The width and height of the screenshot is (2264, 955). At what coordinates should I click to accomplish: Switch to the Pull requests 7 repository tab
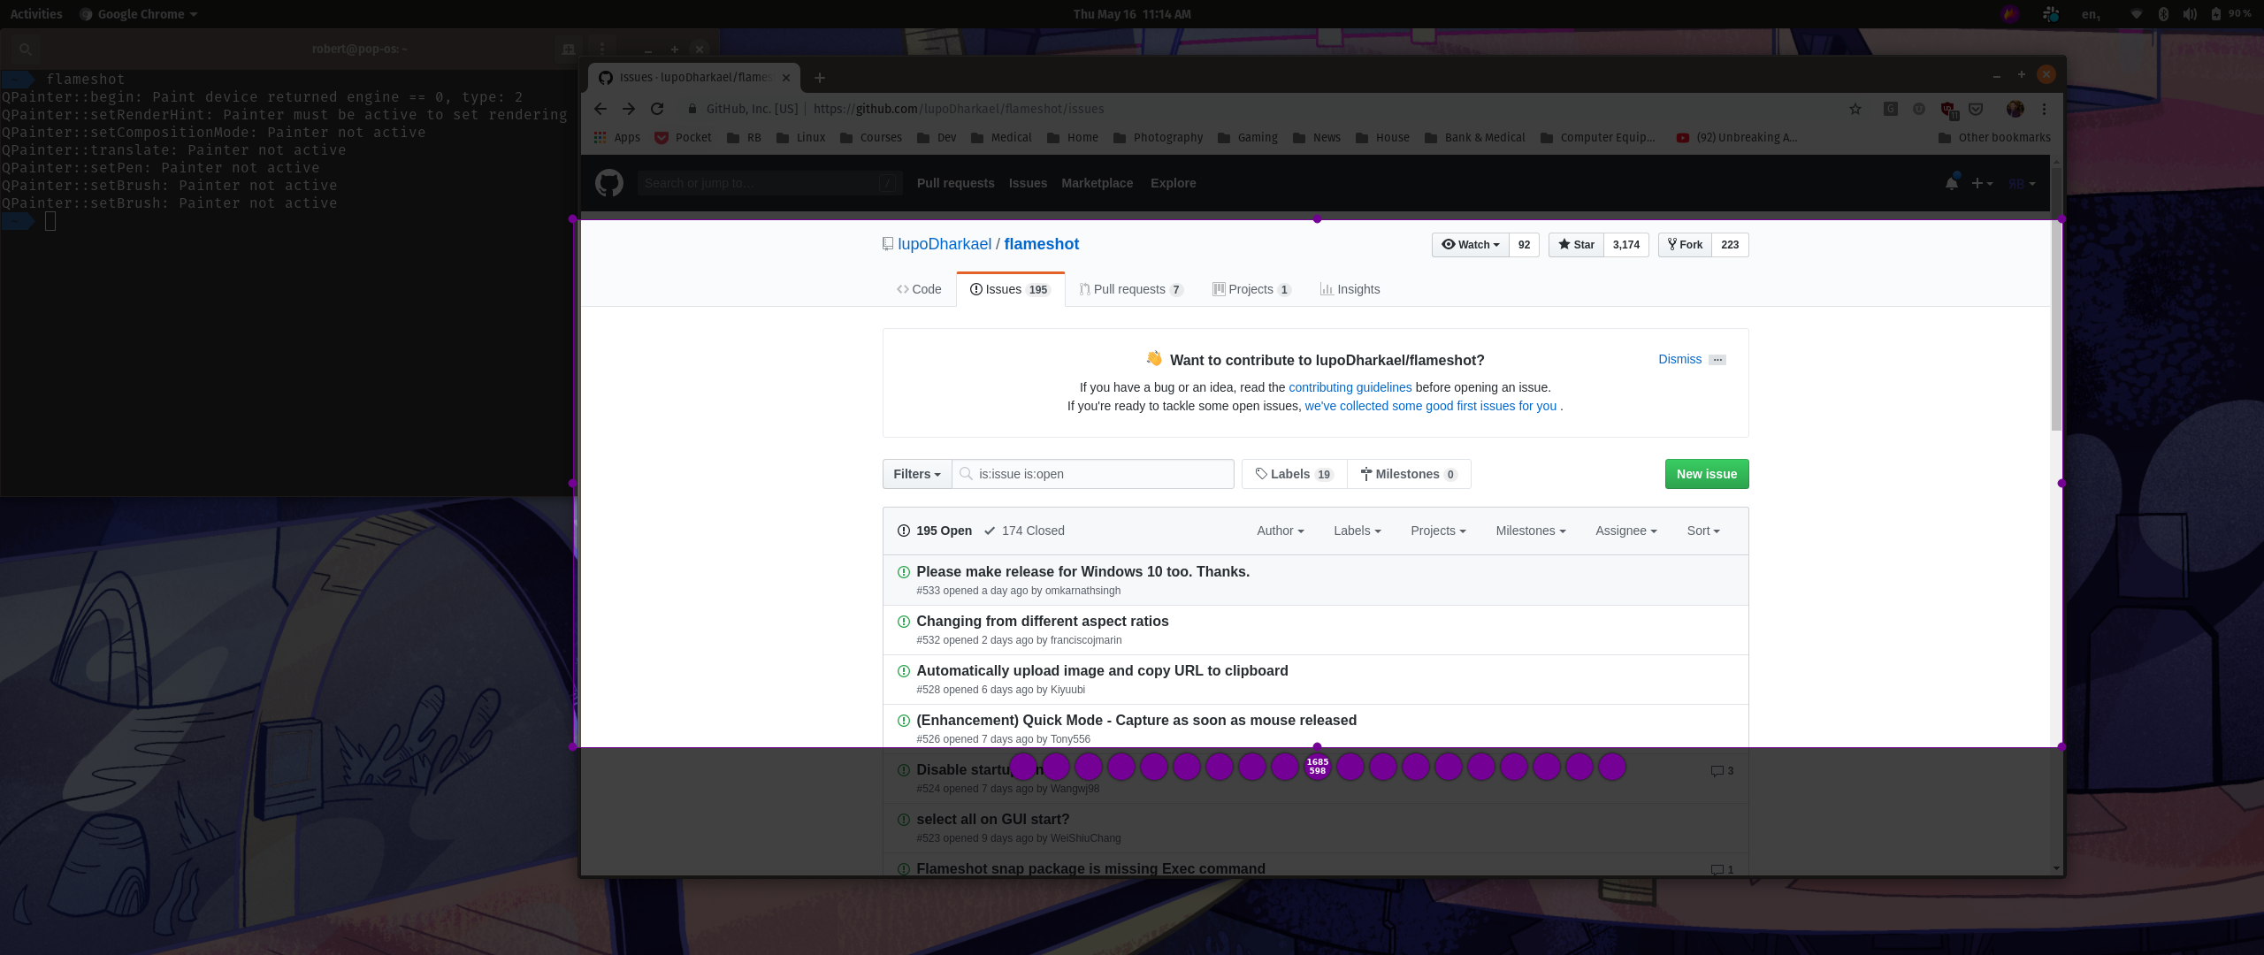1131,289
